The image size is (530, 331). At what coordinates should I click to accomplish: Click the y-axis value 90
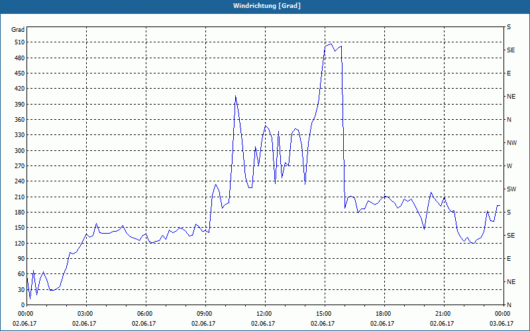point(20,259)
